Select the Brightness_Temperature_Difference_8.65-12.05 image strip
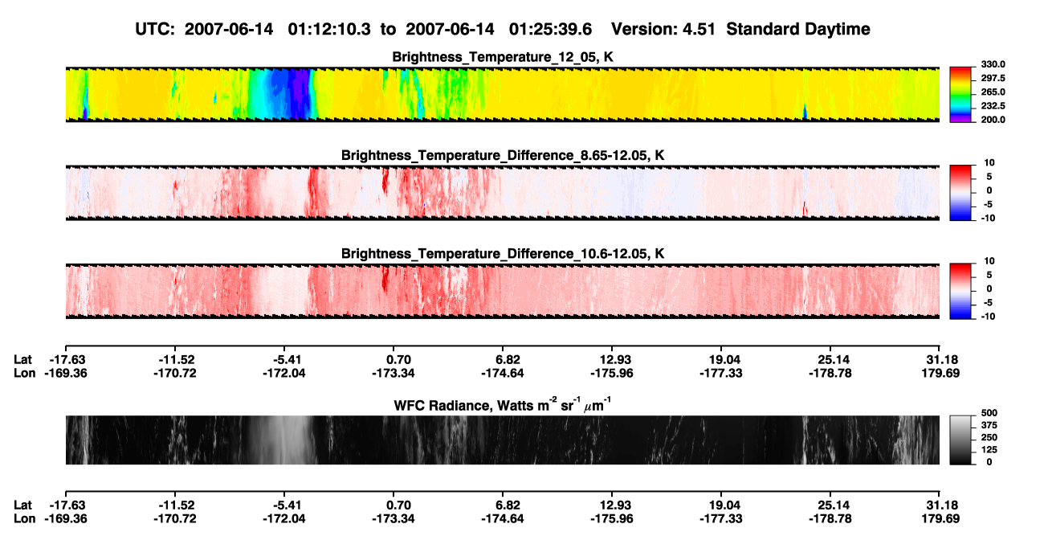This screenshot has height=536, width=1044. coord(503,192)
